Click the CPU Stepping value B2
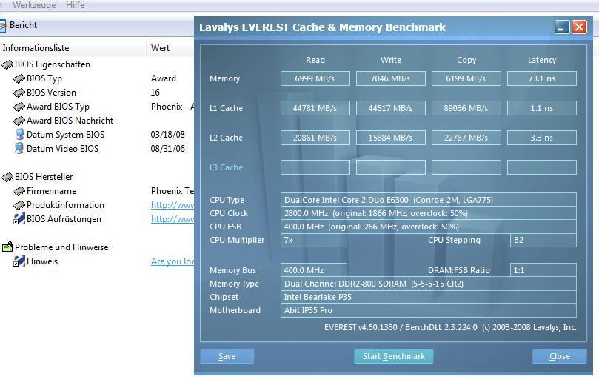Viewport: 599px width, 382px height. pyautogui.click(x=543, y=241)
